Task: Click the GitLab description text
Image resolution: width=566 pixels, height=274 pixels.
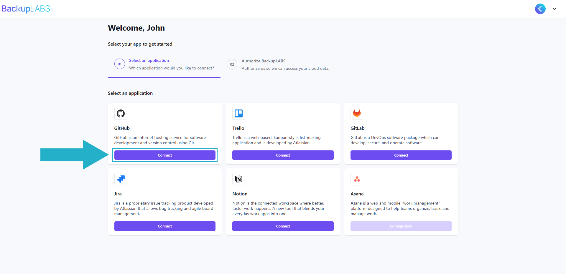Action: pos(395,140)
